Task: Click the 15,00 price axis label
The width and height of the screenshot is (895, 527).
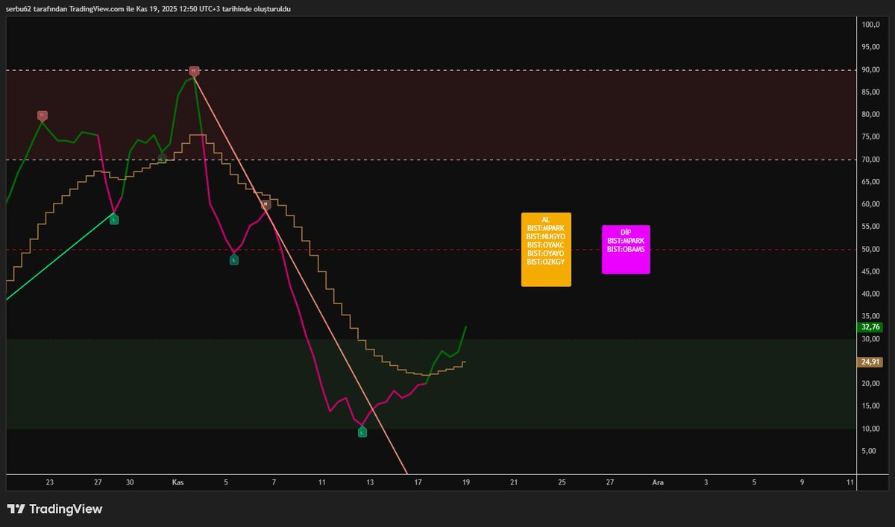Action: tap(871, 406)
